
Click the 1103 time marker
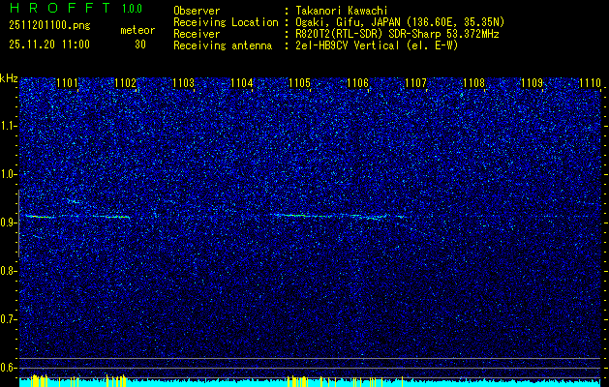[183, 83]
